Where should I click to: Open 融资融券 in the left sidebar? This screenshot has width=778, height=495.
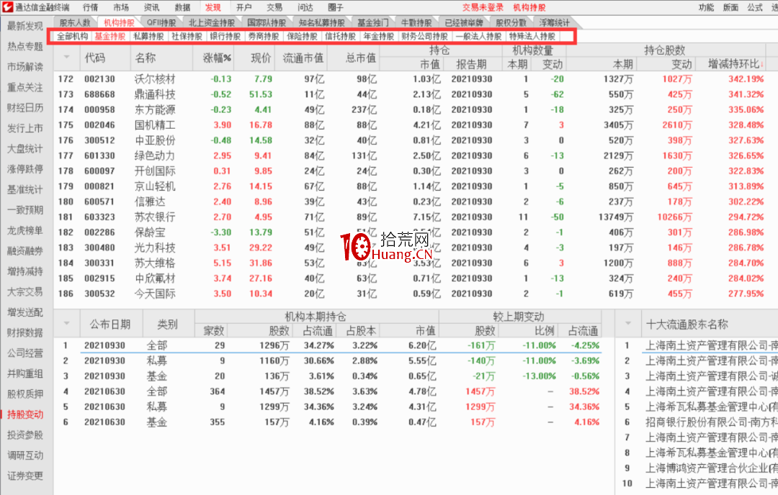pyautogui.click(x=24, y=250)
